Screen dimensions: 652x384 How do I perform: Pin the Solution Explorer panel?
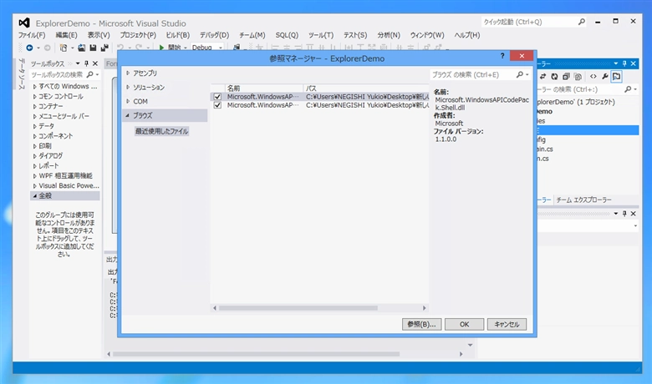(624, 63)
